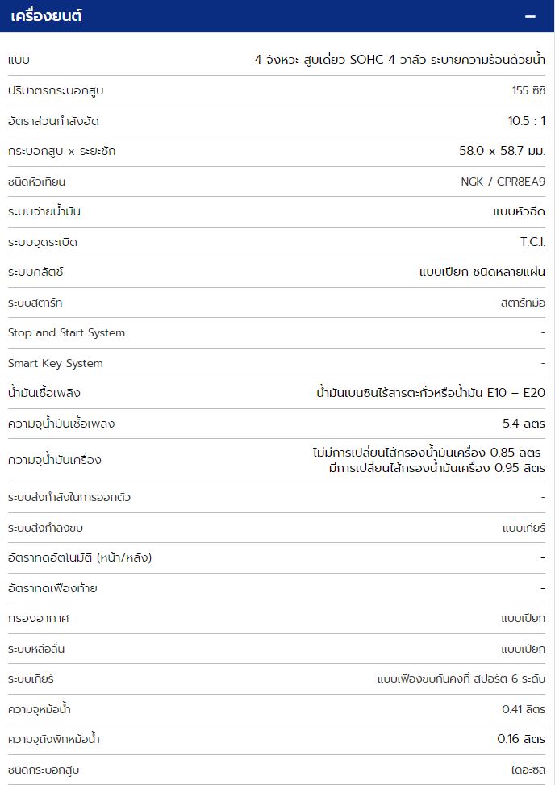The height and width of the screenshot is (785, 555).
Task: Click the T.C.I. ignition system value
Action: 533,242
